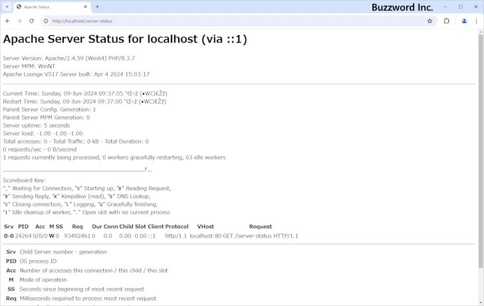Click the Acc column header
This screenshot has width=484, height=306.
40,227
